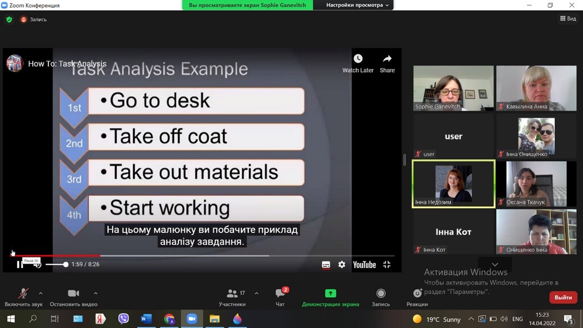Open Task View on taskbar
The height and width of the screenshot is (328, 583).
55,319
